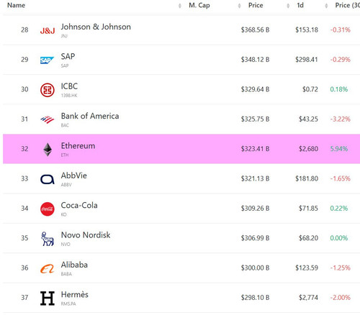Click the Novo Nordisk bull logo
The height and width of the screenshot is (315, 360).
48,239
